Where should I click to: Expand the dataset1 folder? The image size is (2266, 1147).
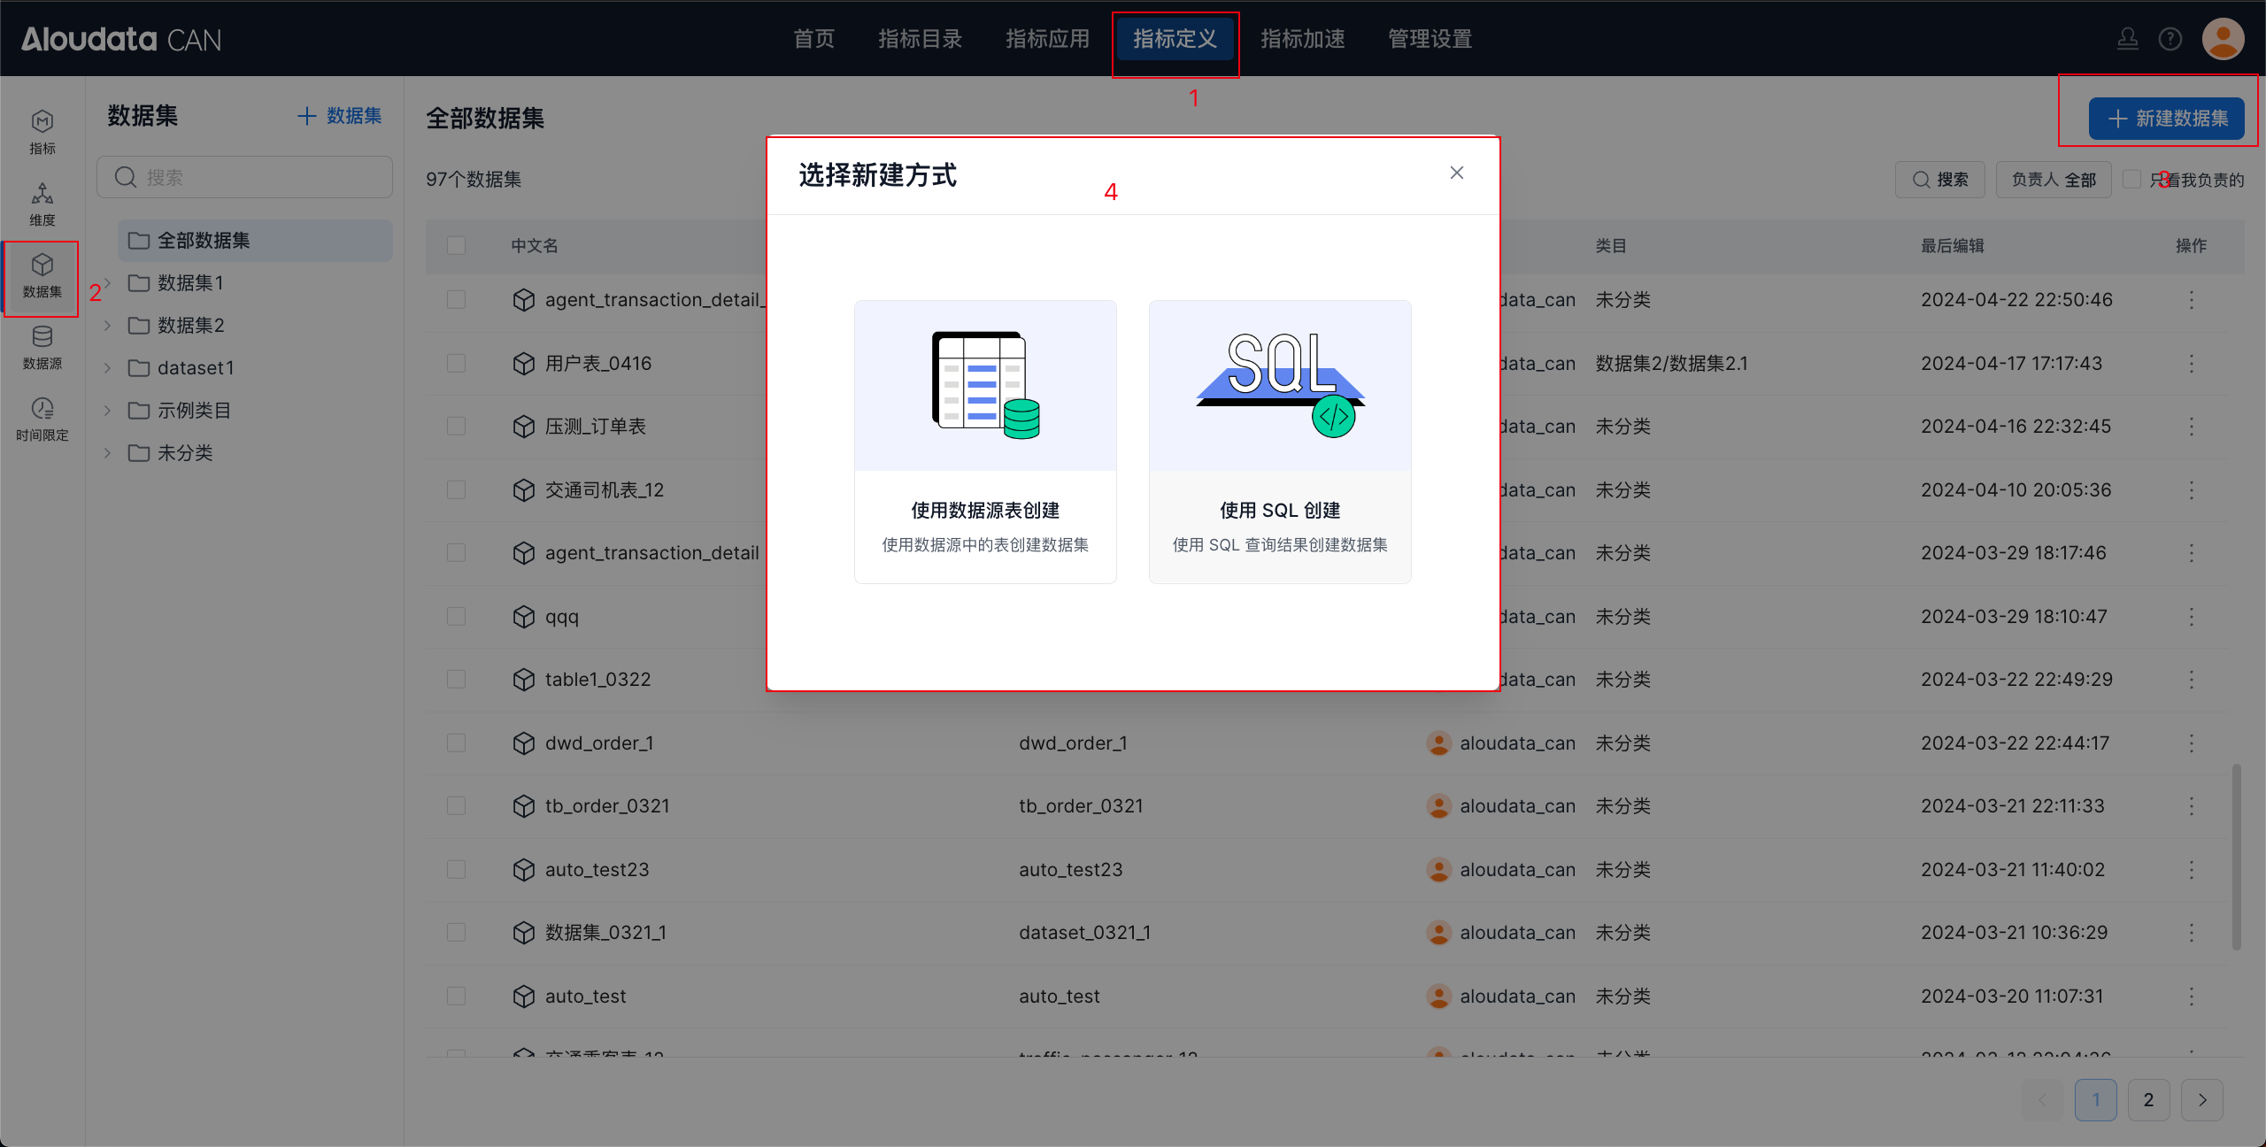108,368
